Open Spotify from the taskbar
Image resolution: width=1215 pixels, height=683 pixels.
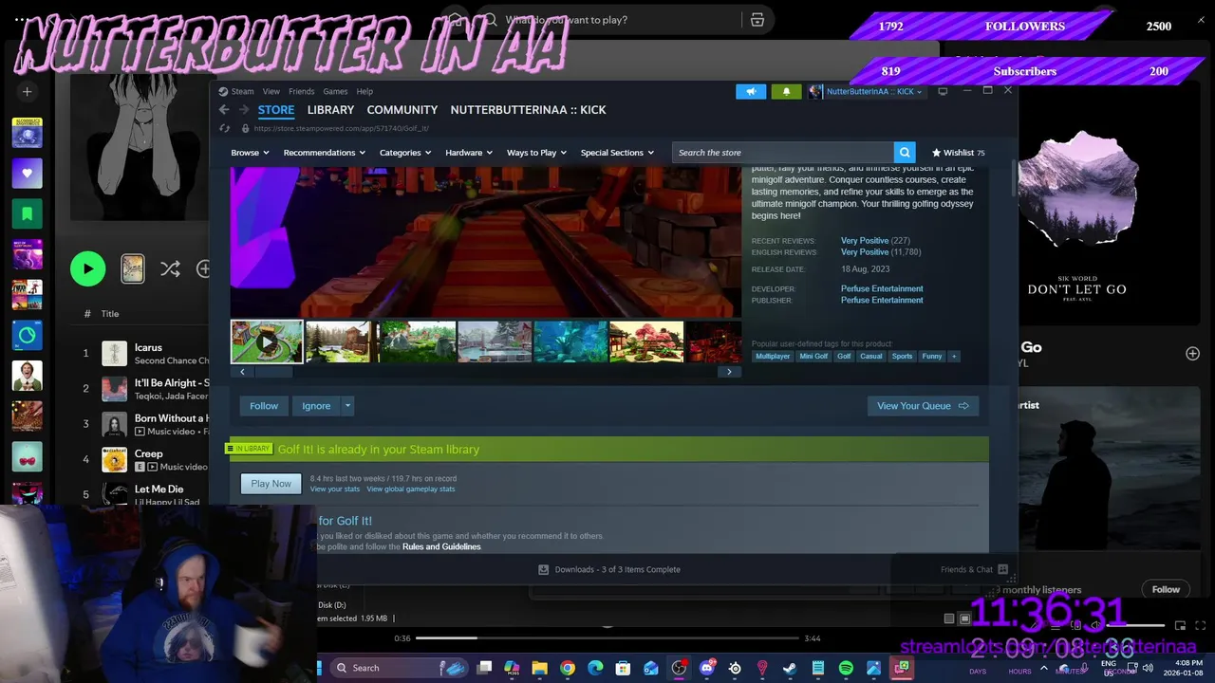846,668
